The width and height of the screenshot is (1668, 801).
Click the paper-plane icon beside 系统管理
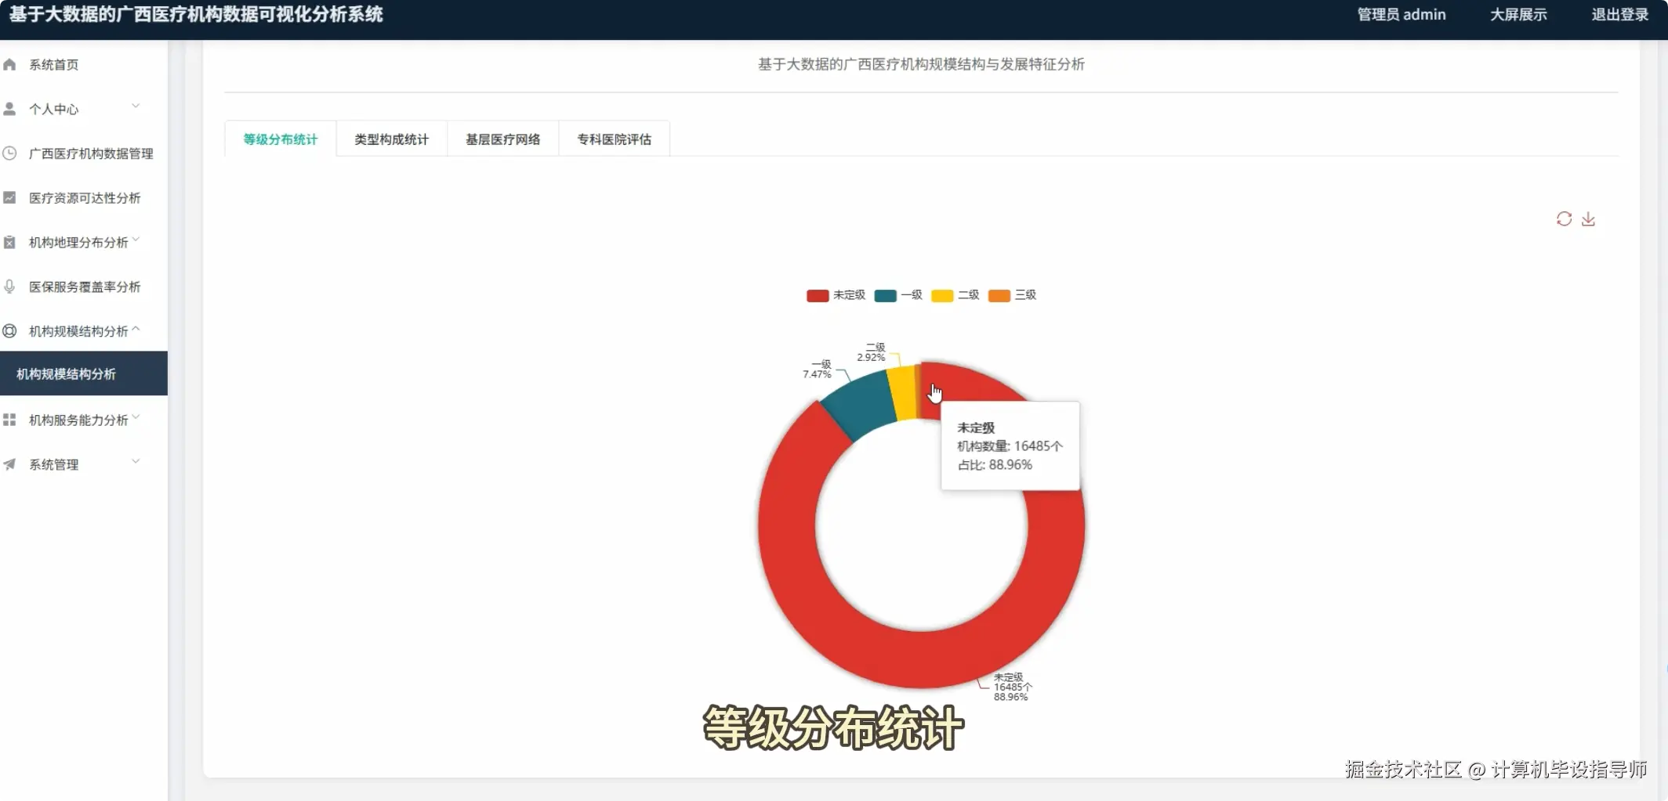click(9, 464)
